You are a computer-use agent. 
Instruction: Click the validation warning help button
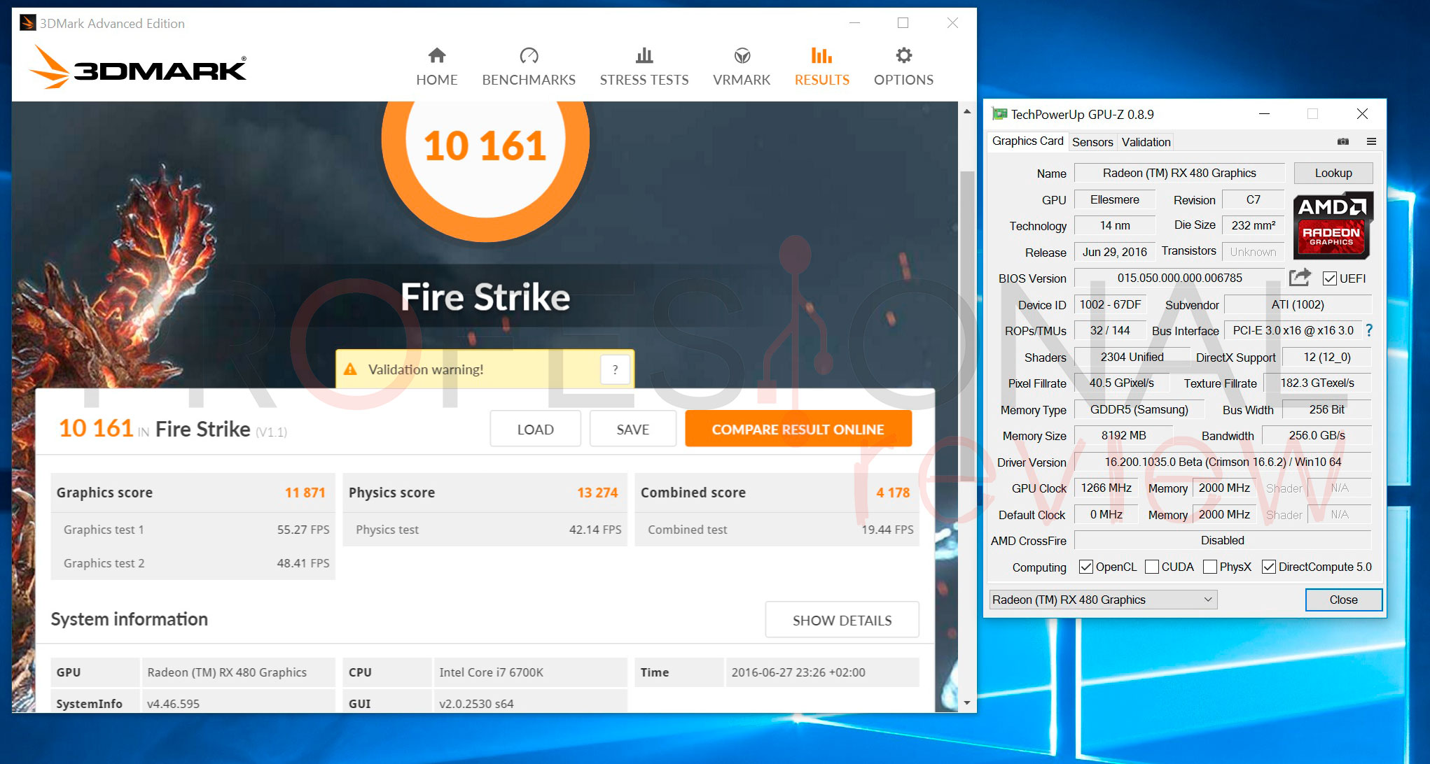click(x=616, y=369)
